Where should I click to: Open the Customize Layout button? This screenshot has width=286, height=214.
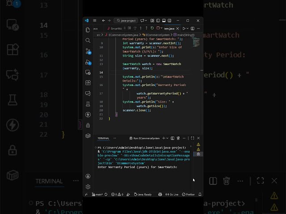(x=152, y=21)
